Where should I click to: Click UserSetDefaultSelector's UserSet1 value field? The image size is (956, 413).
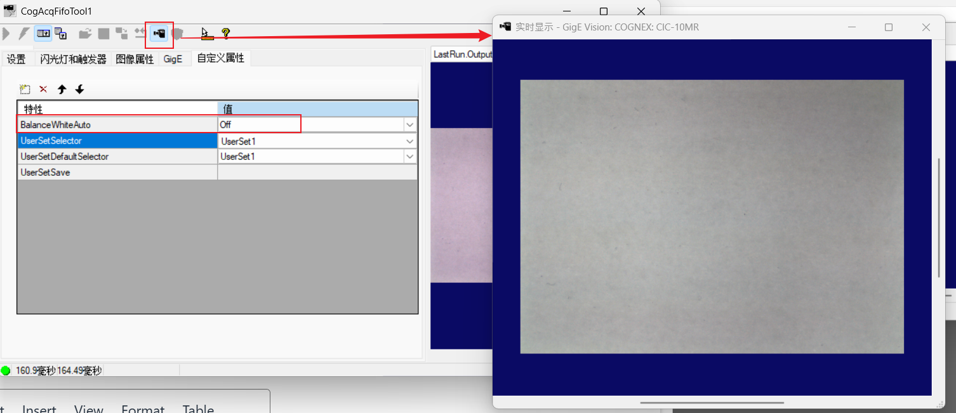pos(310,156)
